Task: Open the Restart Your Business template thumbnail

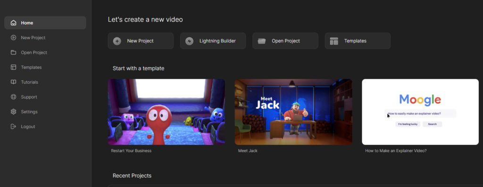Action: (167, 112)
